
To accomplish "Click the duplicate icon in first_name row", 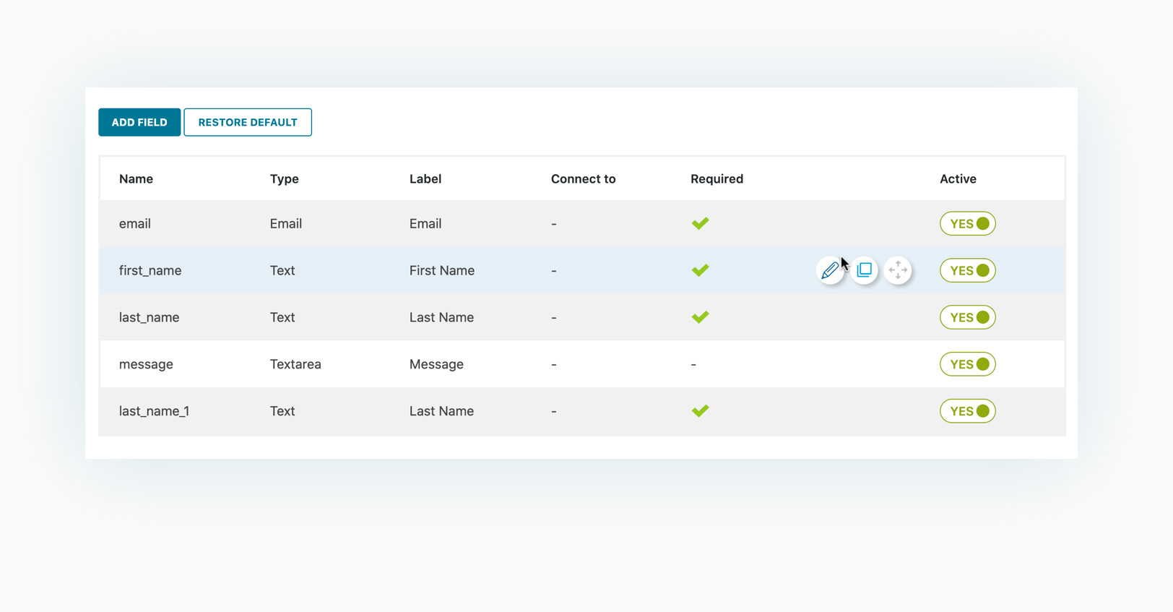I will [x=864, y=270].
